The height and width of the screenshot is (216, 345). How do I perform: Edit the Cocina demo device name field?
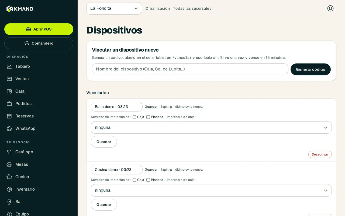click(117, 170)
